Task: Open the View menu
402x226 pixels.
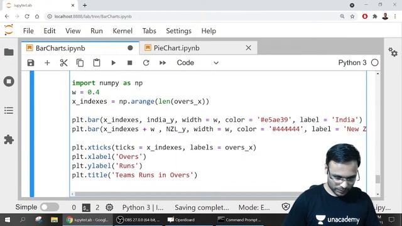Action: 73,31
